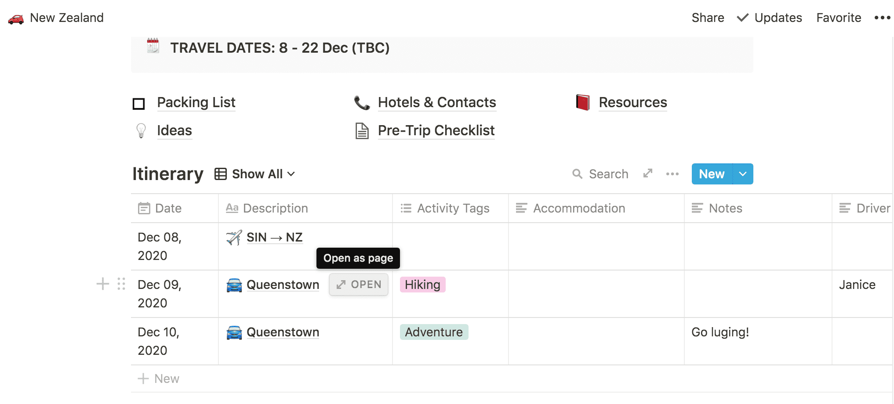Add a new row at table bottom
Screen dimensions: 894x404
(x=159, y=379)
